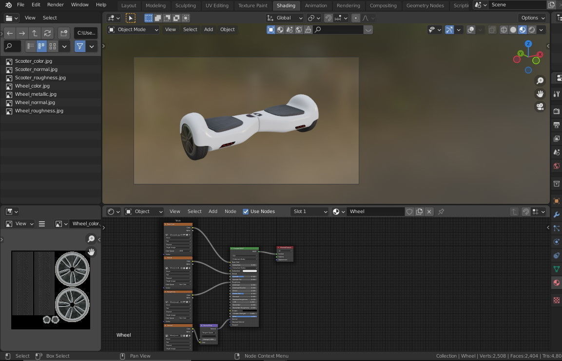This screenshot has height=361, width=562.
Task: Toggle camera view in 3D viewport
Action: tap(540, 107)
